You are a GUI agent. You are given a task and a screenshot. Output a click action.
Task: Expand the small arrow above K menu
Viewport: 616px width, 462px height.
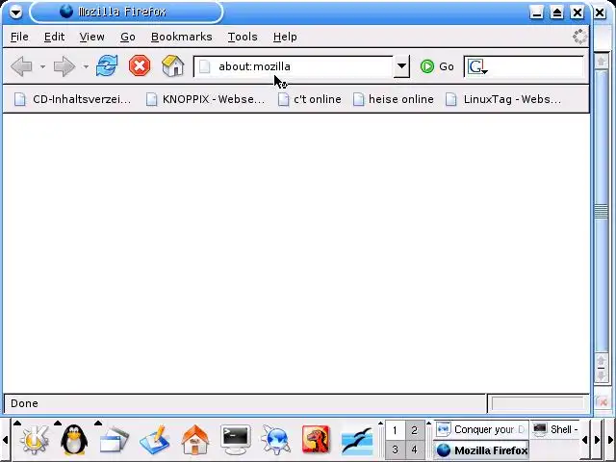[x=17, y=423]
